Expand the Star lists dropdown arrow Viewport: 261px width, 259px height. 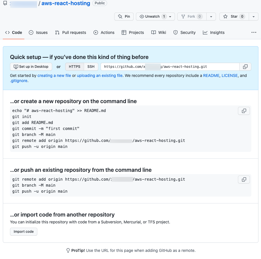[x=254, y=17]
